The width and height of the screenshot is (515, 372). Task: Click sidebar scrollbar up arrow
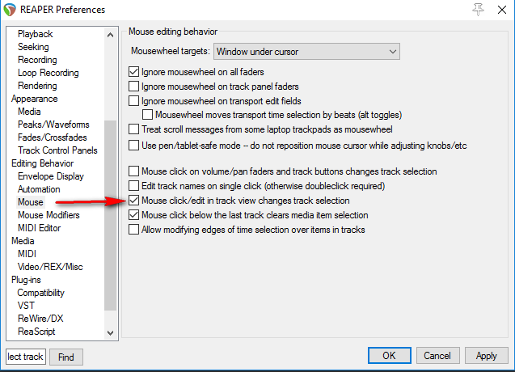click(110, 35)
